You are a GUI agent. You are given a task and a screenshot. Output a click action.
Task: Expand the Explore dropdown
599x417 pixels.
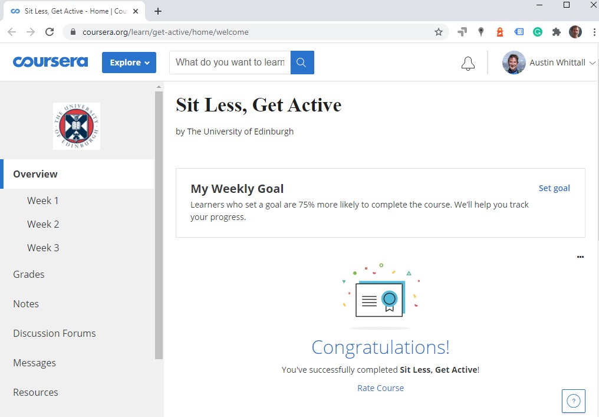click(x=129, y=63)
